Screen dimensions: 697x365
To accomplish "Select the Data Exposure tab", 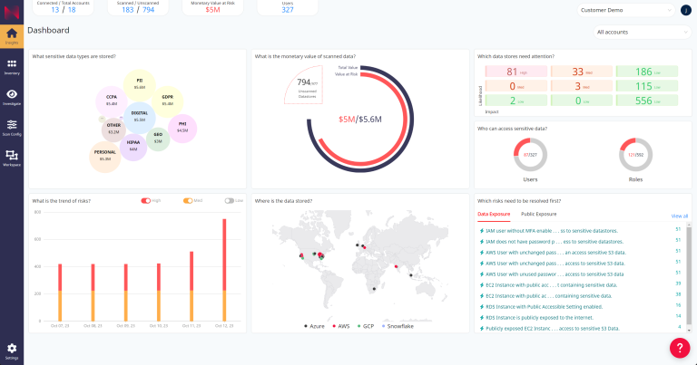I will click(494, 215).
